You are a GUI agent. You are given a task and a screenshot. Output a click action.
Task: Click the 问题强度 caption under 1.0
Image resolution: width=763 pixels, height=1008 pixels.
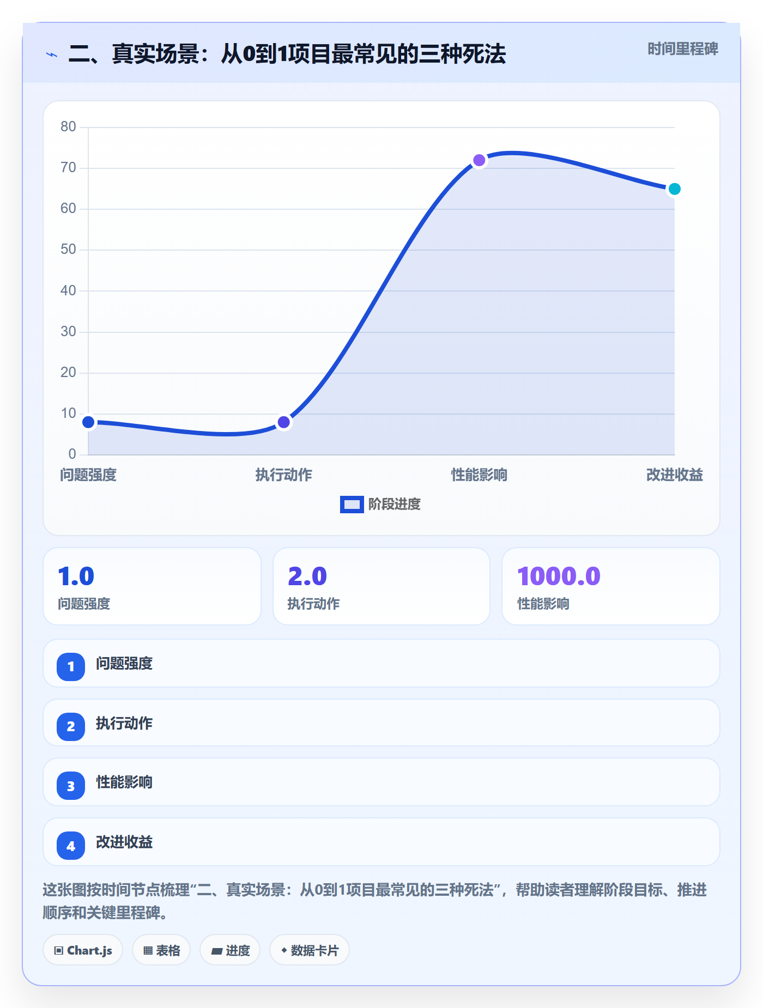[84, 604]
